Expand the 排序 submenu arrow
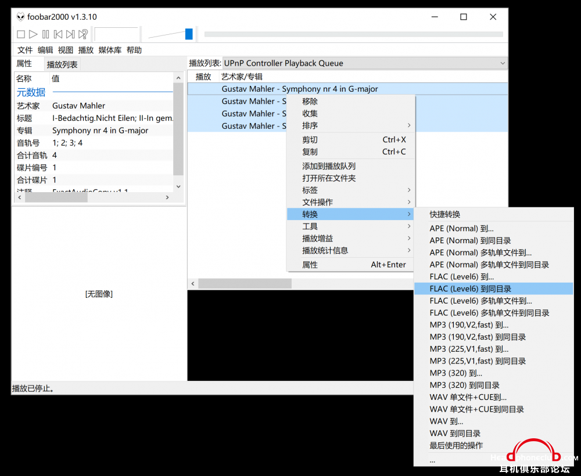The image size is (581, 476). (x=409, y=125)
